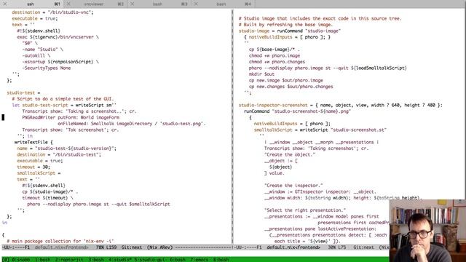Viewport: 466px width, 262px height.
Task: Click comment '# Script to do a simple test of the GUI.'
Action: 63,99
